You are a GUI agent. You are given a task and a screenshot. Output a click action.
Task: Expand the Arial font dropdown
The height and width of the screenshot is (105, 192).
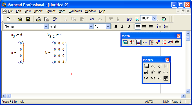pos(91,26)
